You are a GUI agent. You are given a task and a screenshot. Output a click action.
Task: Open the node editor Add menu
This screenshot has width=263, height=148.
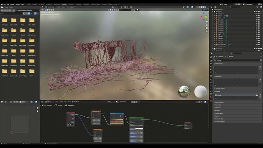[x=65, y=102]
